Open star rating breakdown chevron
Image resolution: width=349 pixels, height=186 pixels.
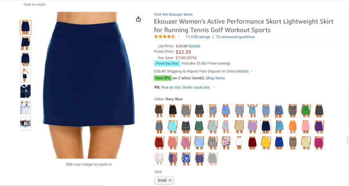pyautogui.click(x=179, y=37)
